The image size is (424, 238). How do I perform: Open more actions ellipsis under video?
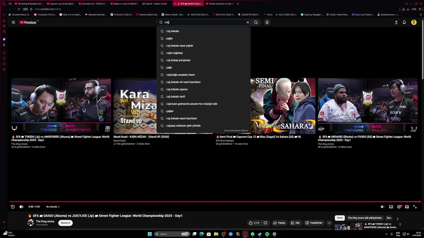tap(329, 223)
